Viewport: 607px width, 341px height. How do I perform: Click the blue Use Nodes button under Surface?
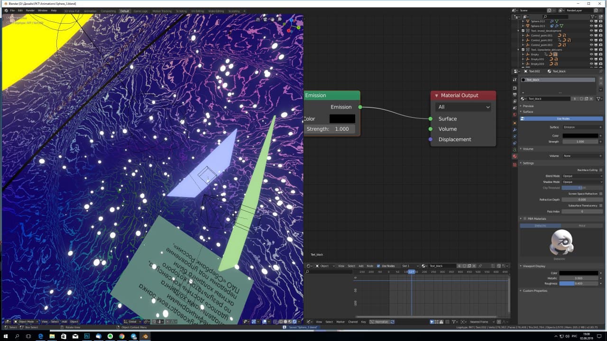(562, 118)
